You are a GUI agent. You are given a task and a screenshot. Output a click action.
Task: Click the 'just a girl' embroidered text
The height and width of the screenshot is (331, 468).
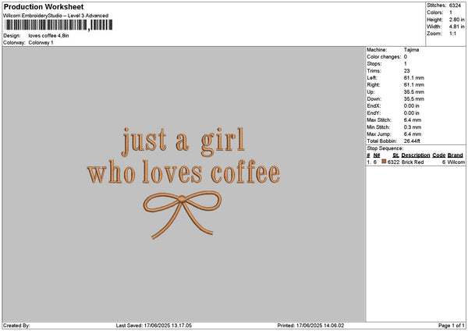[x=183, y=140]
